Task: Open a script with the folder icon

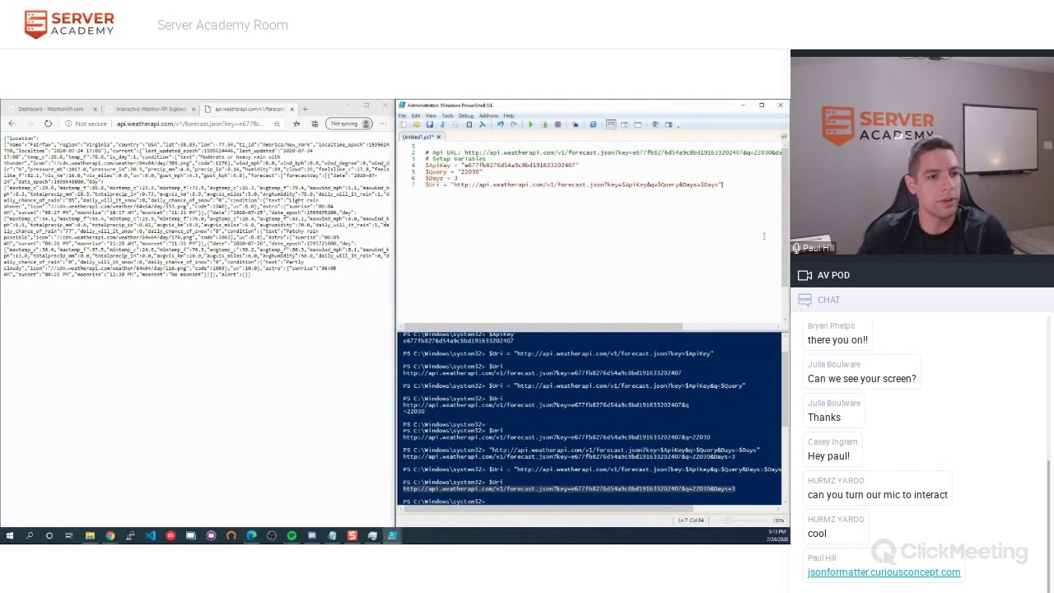Action: point(416,124)
